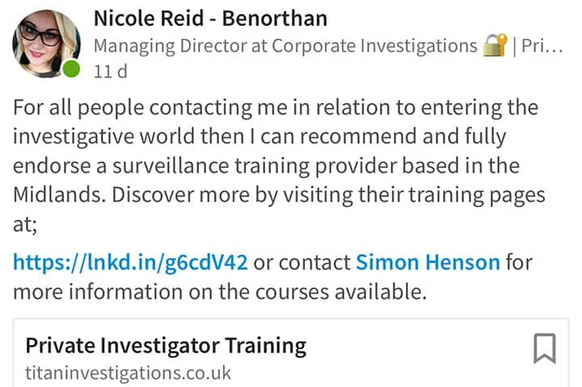582x387 pixels.
Task: Click the green online status dot
Action: 72,69
